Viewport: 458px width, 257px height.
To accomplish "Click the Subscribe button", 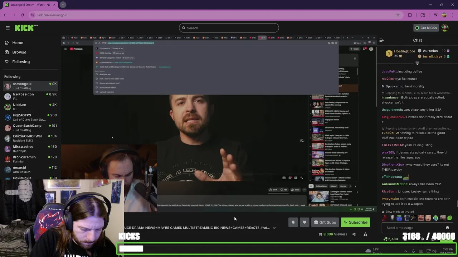I will [355, 222].
